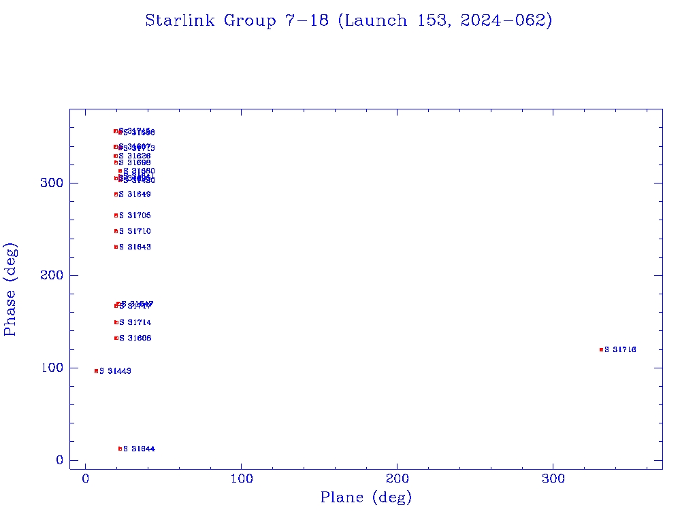Click the "Phase (deg)" y-axis label
Viewport: 697px width, 522px height.
[10, 290]
